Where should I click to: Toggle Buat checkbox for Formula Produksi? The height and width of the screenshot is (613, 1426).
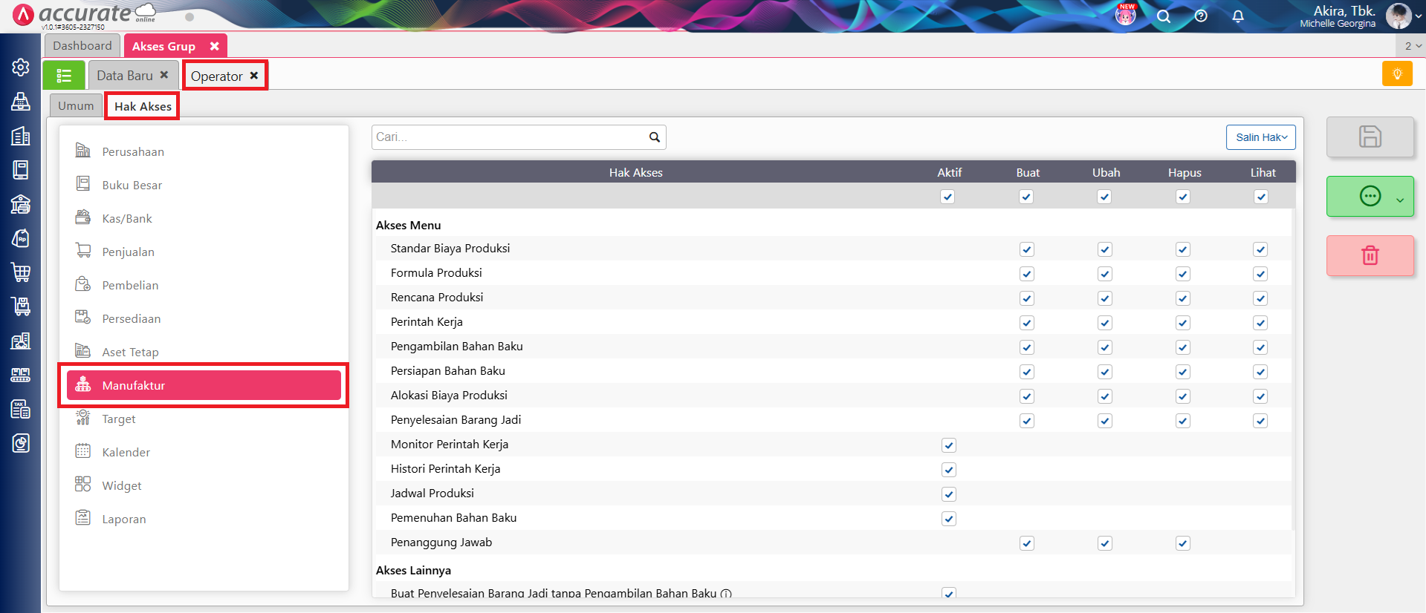[1027, 274]
